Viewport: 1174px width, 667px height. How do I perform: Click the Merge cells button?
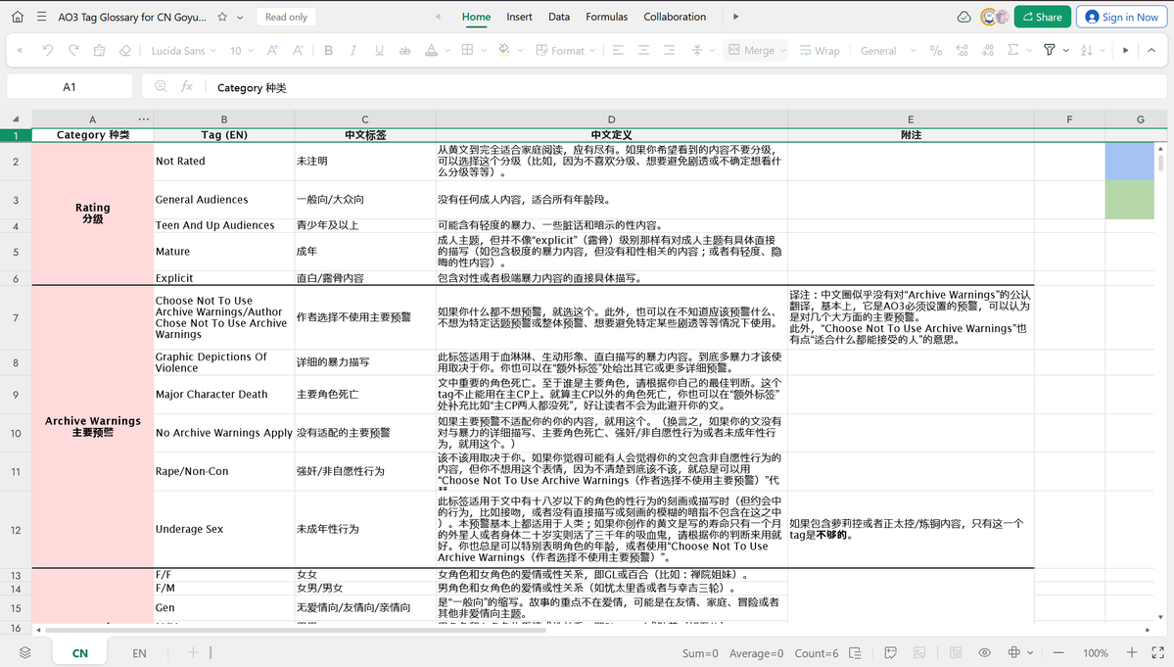756,50
